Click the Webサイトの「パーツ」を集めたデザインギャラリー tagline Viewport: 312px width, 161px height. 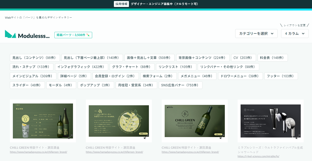pyautogui.click(x=38, y=17)
